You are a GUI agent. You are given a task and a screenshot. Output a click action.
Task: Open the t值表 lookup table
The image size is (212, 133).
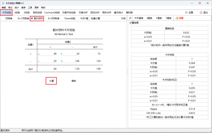click(x=150, y=18)
